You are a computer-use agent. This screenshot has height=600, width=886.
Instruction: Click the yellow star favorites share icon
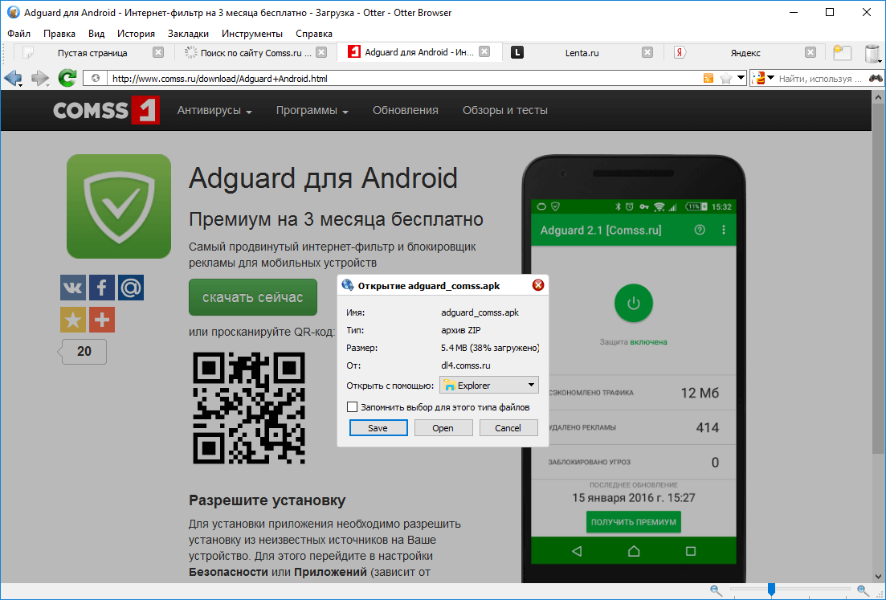[73, 320]
